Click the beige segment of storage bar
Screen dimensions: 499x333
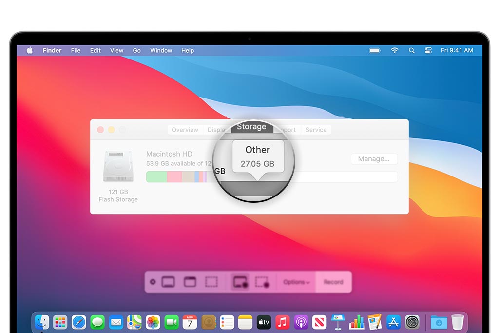click(188, 176)
